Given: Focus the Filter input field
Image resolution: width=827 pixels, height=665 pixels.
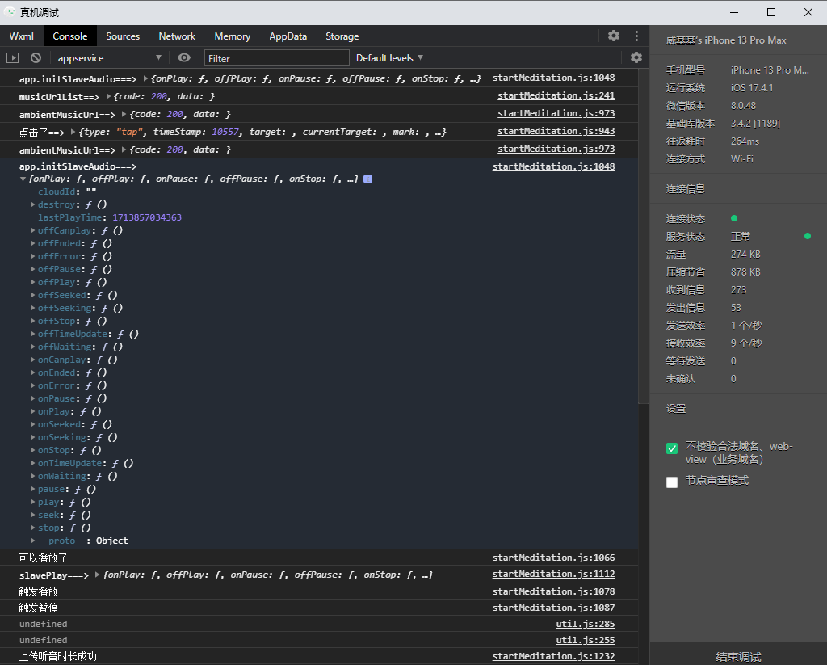Looking at the screenshot, I should 277,58.
